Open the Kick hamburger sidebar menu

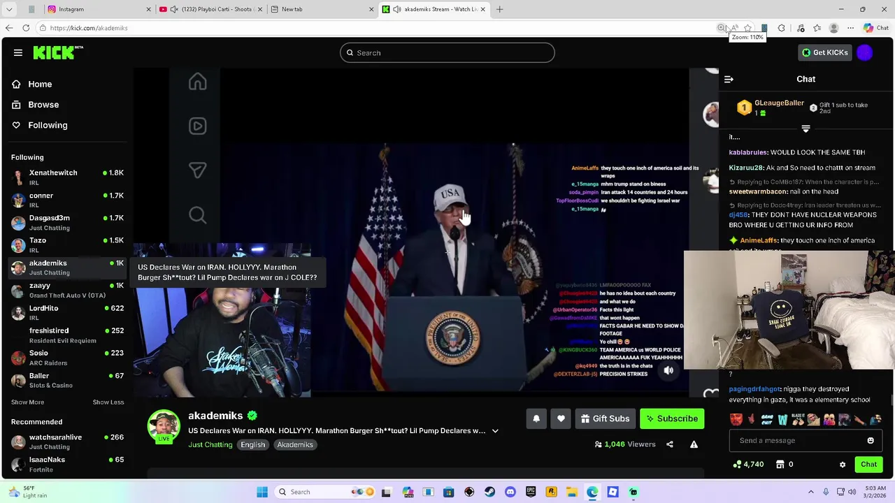coord(18,52)
